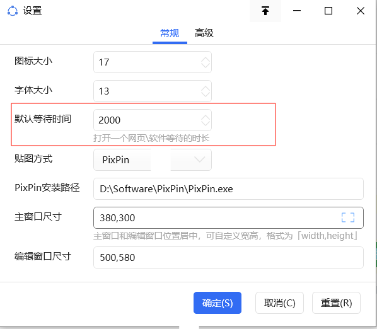Click the 取消(C) cancel button
This screenshot has height=329, width=377.
tap(279, 303)
